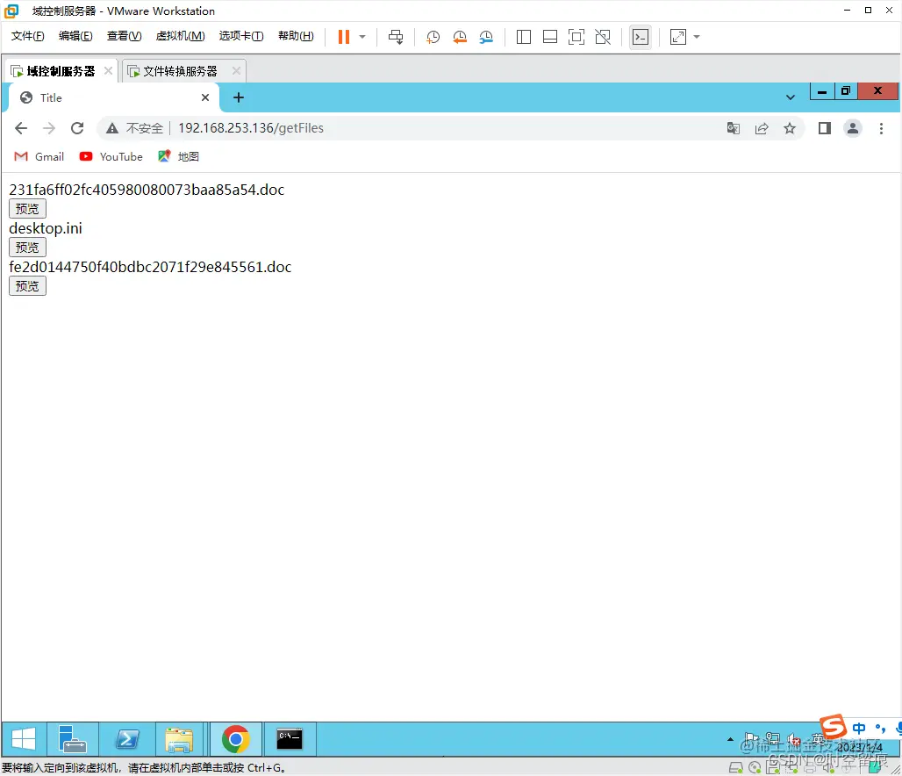
Task: Close the 文件转换服务器 VM tab
Action: [x=236, y=70]
